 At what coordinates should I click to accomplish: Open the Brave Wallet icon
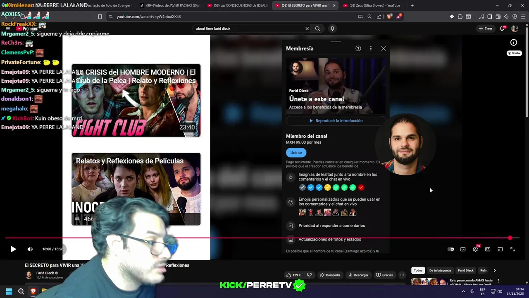498,17
